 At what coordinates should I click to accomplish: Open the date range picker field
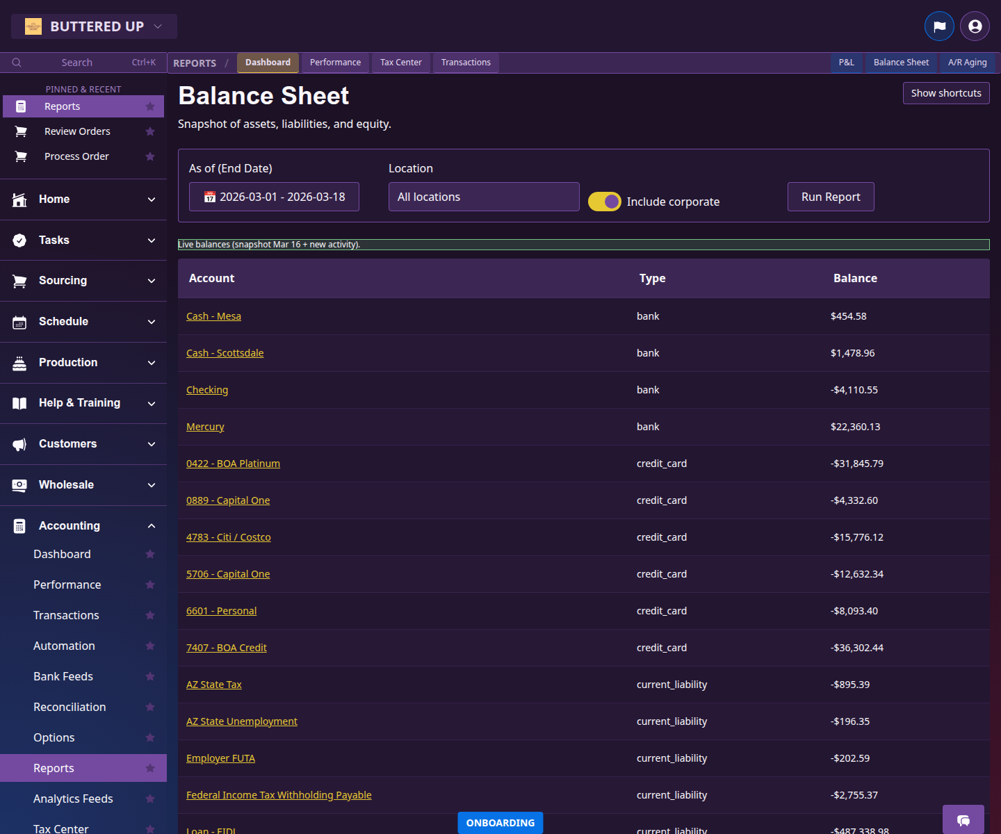coord(274,197)
